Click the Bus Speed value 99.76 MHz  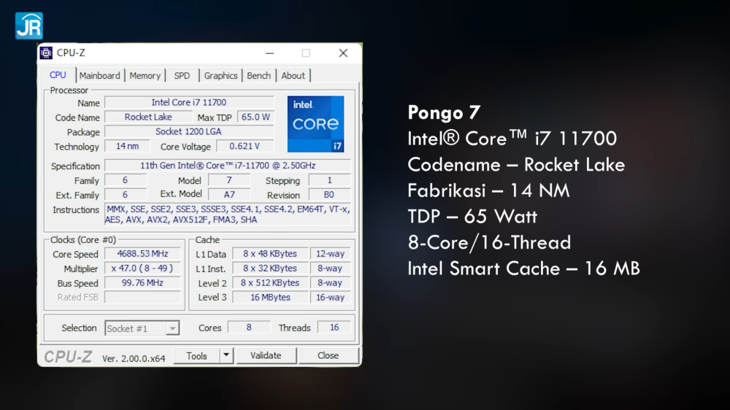pos(142,282)
